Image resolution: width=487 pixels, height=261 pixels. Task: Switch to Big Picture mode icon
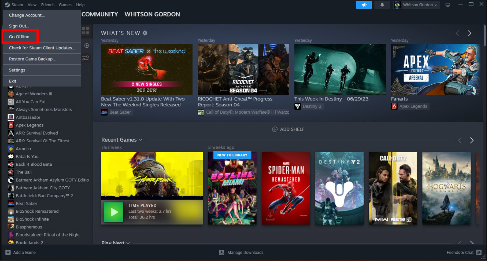tap(448, 5)
